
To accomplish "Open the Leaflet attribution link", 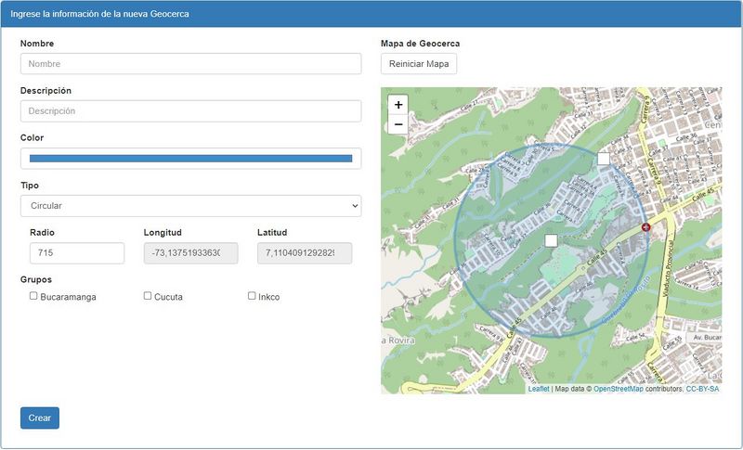I will tap(539, 389).
